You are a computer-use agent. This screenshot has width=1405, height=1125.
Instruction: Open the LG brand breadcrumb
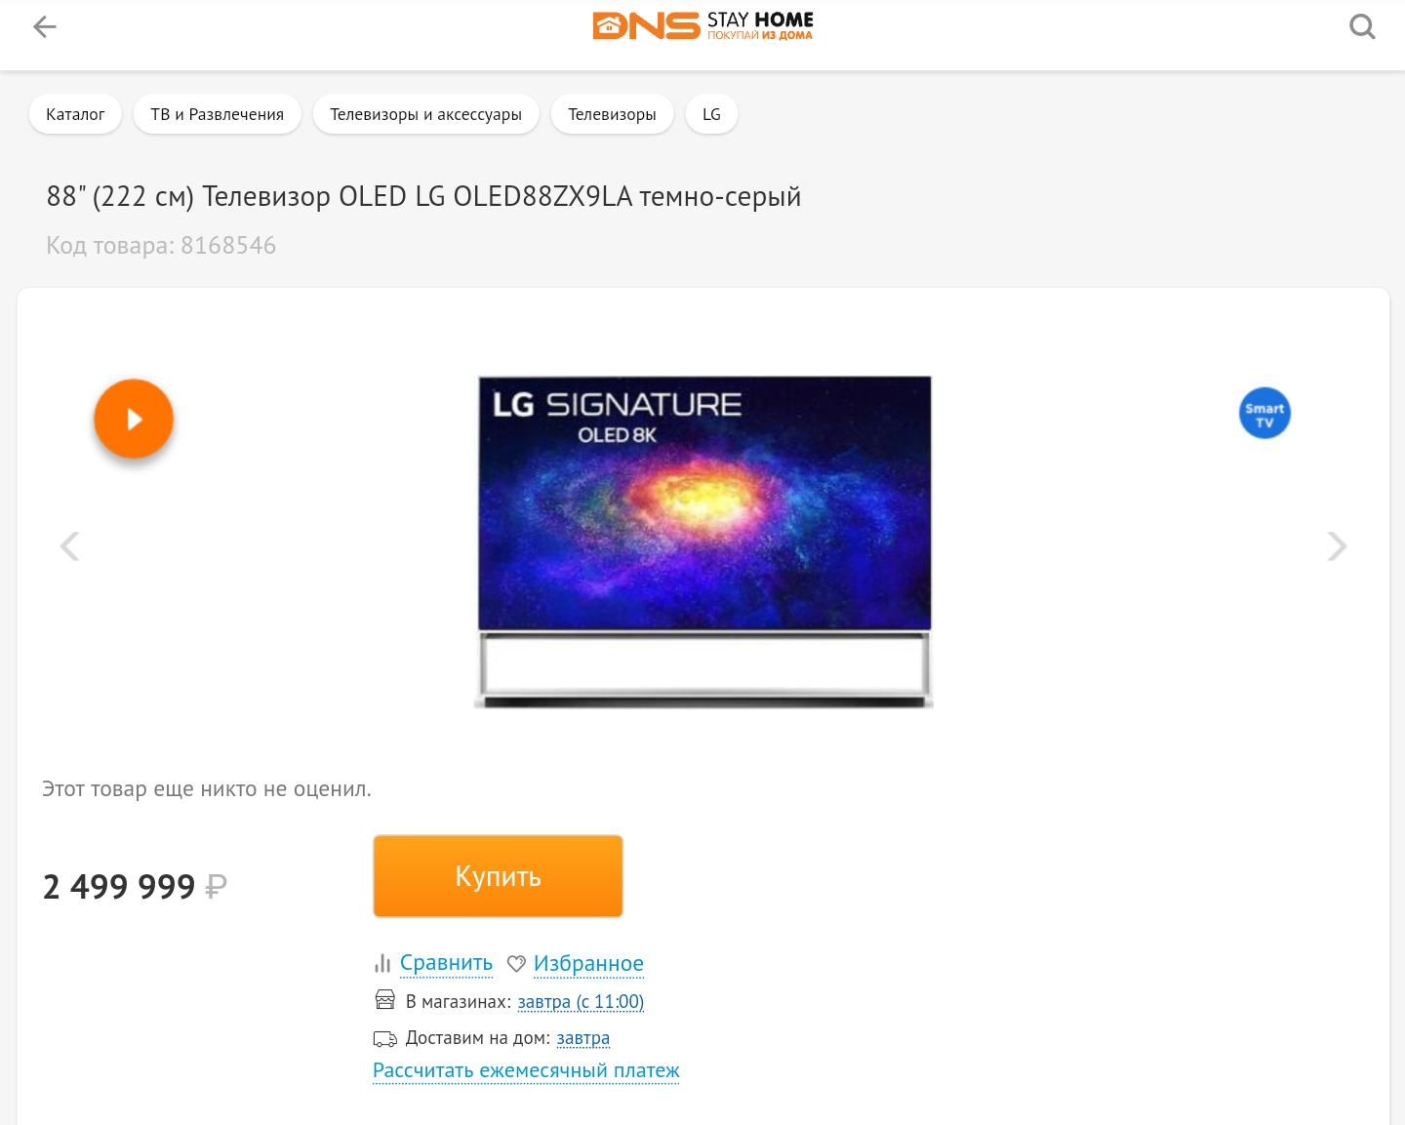(x=711, y=114)
